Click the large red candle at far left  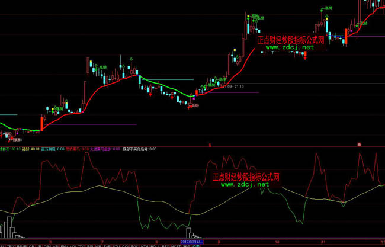coord(42,123)
